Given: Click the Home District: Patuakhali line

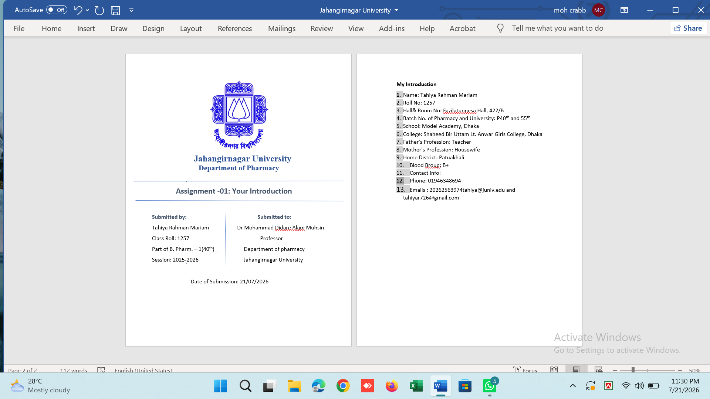Looking at the screenshot, I should tap(433, 157).
